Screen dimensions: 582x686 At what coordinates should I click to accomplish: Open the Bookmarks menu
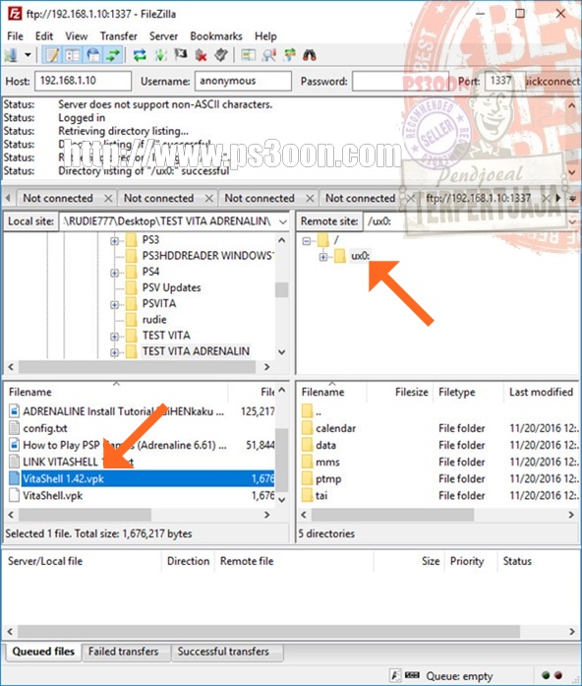click(x=216, y=35)
